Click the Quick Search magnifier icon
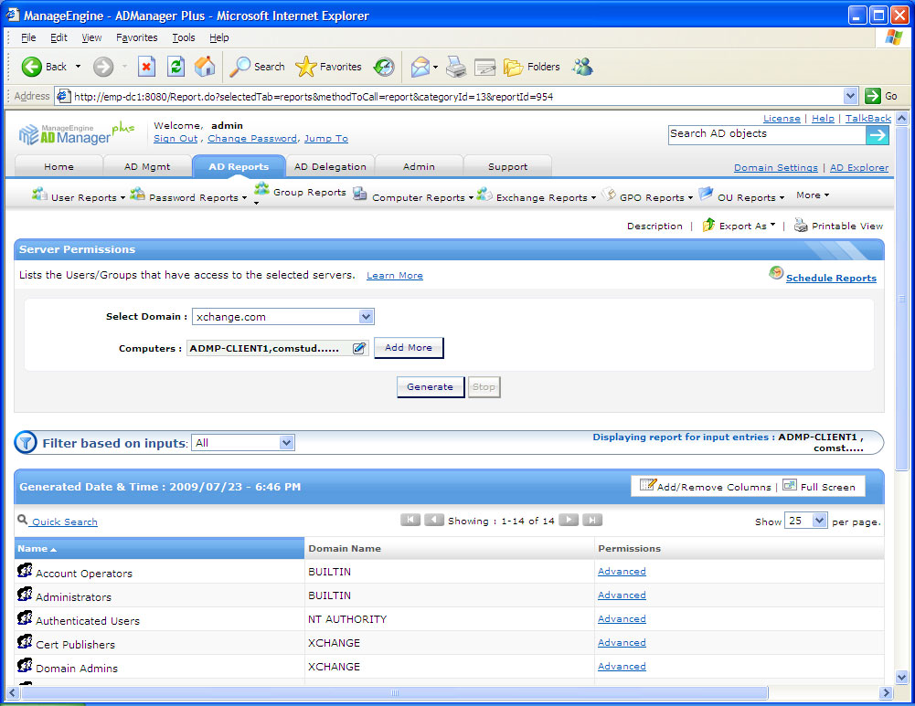 (22, 519)
